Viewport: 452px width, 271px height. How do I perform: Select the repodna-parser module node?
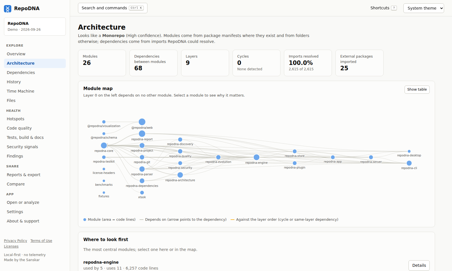[142, 169]
